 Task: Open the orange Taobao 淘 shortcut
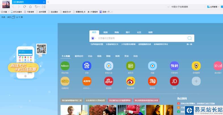(x=152, y=81)
